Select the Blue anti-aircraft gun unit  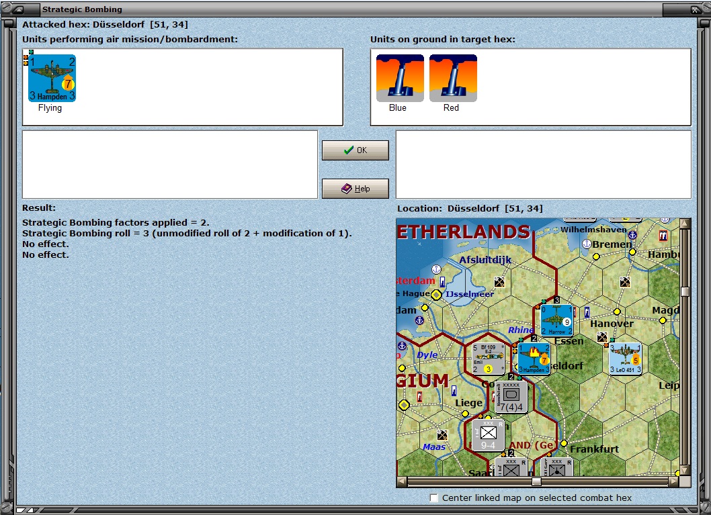pyautogui.click(x=400, y=78)
